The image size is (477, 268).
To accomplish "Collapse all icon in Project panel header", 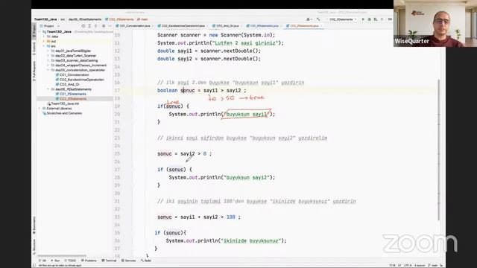I will point(96,26).
